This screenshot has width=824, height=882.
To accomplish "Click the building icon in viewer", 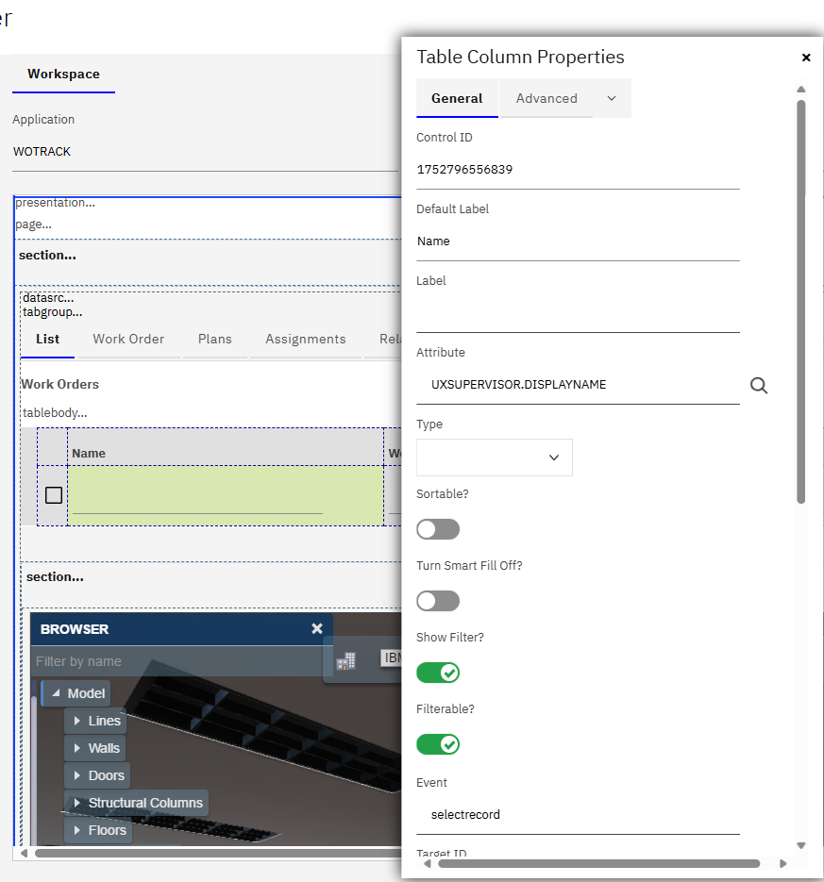I will [x=345, y=660].
